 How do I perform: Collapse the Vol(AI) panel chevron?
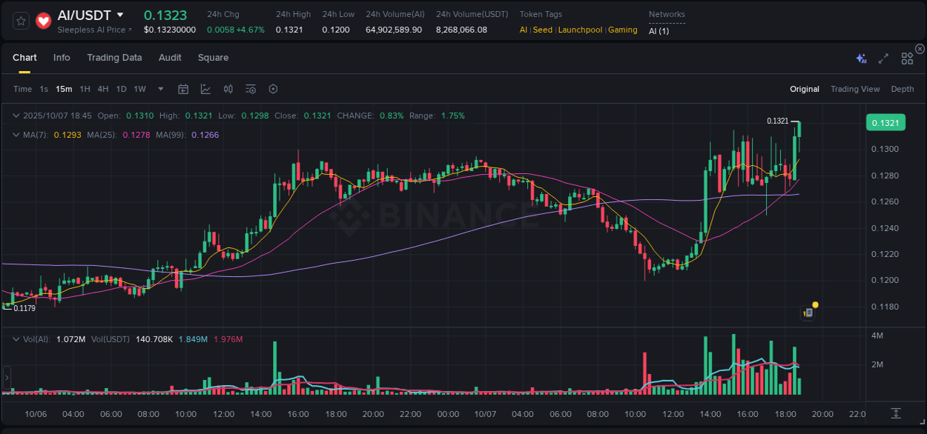(x=16, y=338)
